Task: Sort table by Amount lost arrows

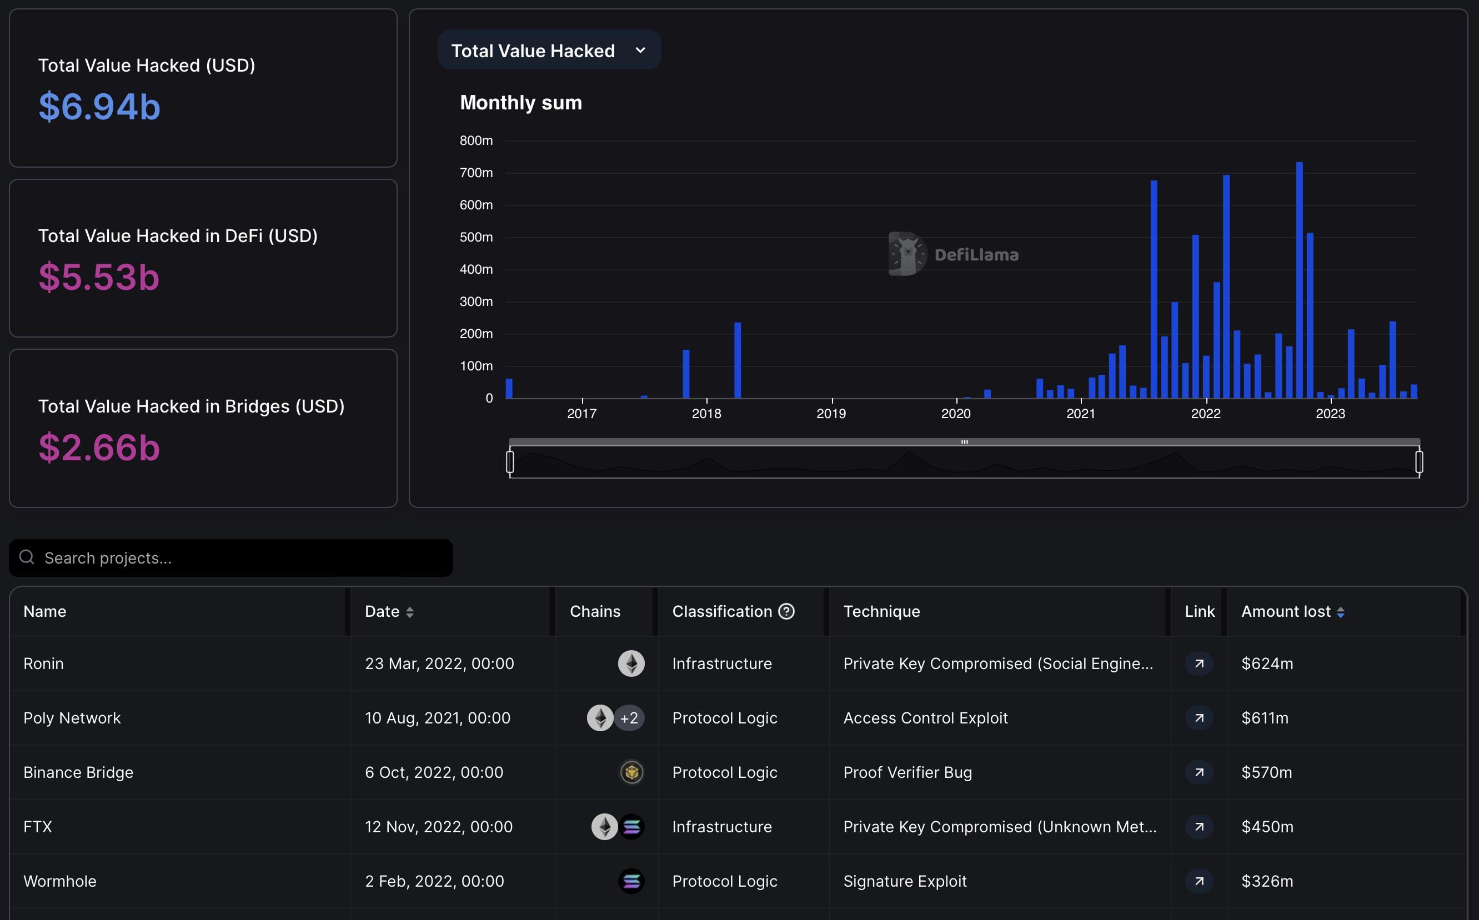Action: point(1340,612)
